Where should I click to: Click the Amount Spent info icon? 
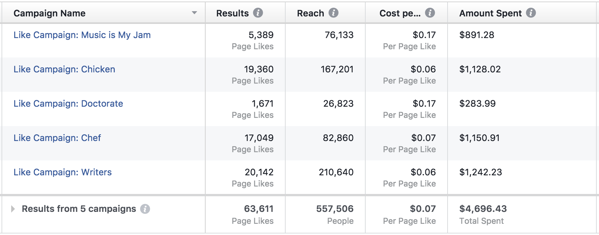click(531, 13)
